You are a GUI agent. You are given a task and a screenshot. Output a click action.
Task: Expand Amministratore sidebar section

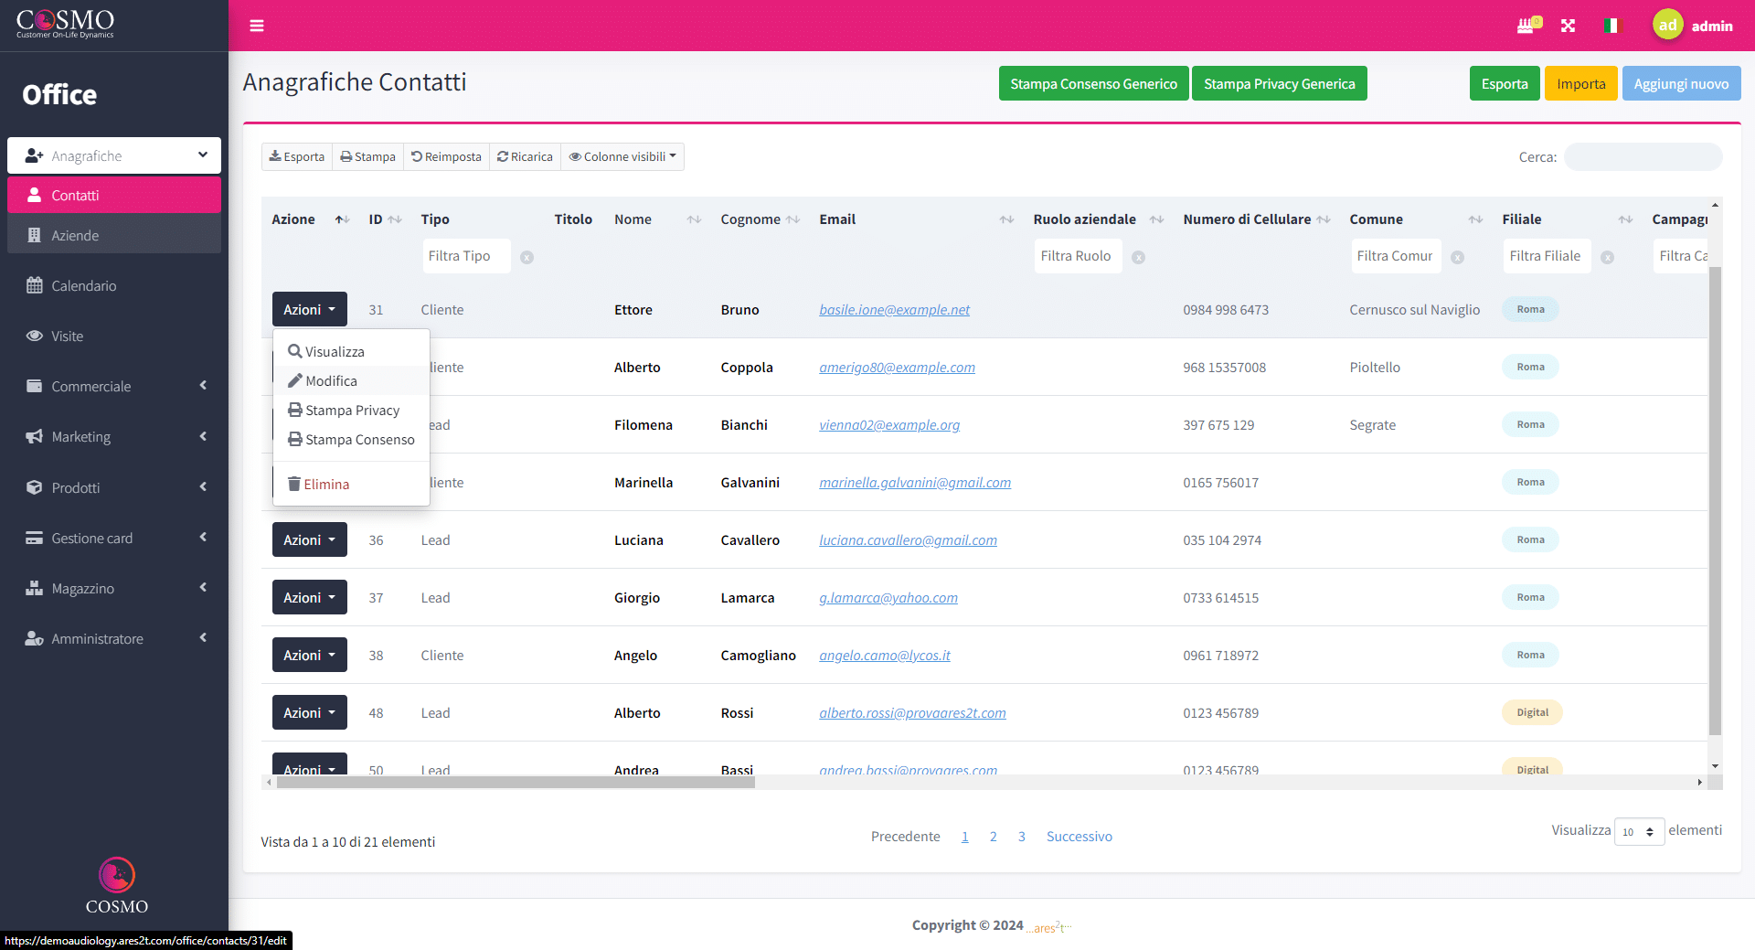[x=114, y=638]
